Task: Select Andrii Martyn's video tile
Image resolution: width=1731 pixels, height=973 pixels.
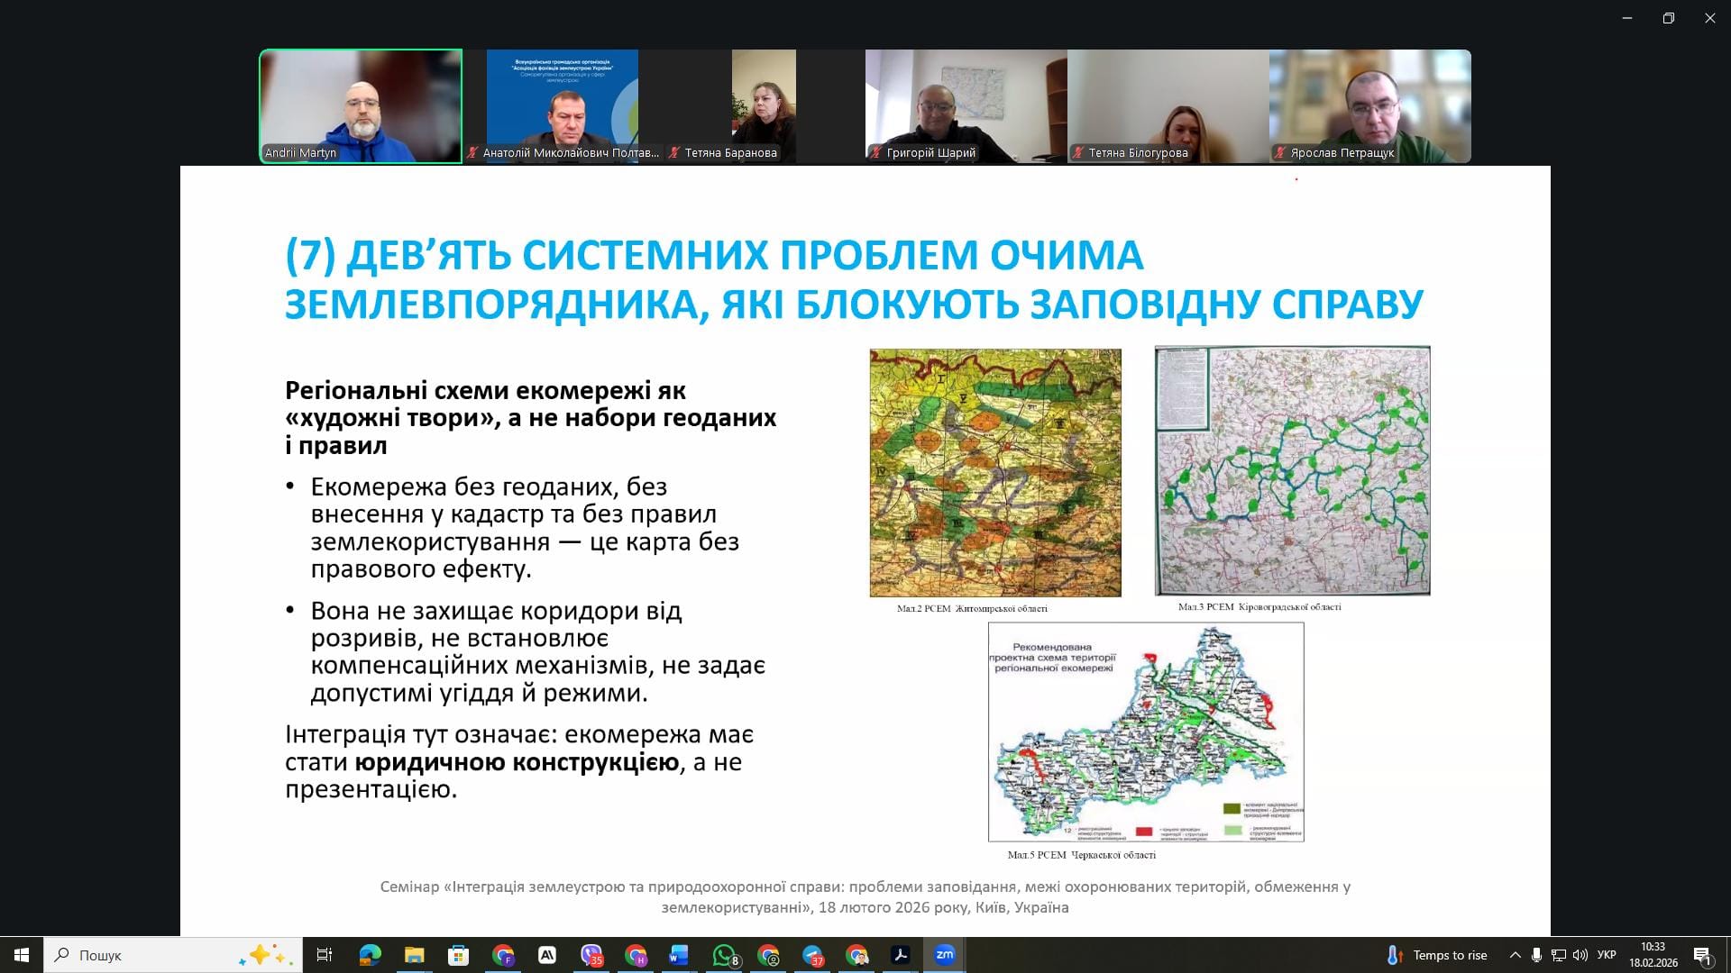Action: [361, 105]
